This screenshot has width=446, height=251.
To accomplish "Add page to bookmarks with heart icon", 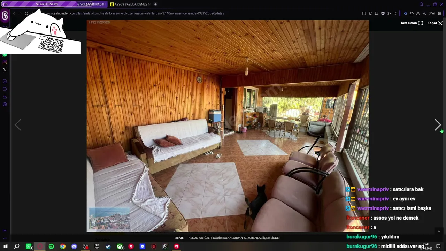I will point(395,13).
